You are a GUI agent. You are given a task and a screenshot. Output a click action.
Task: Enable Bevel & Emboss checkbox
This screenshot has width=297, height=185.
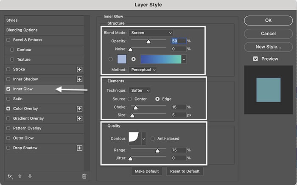click(x=8, y=40)
